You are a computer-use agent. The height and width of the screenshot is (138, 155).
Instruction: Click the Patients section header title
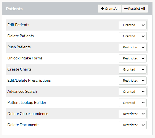pyautogui.click(x=14, y=9)
